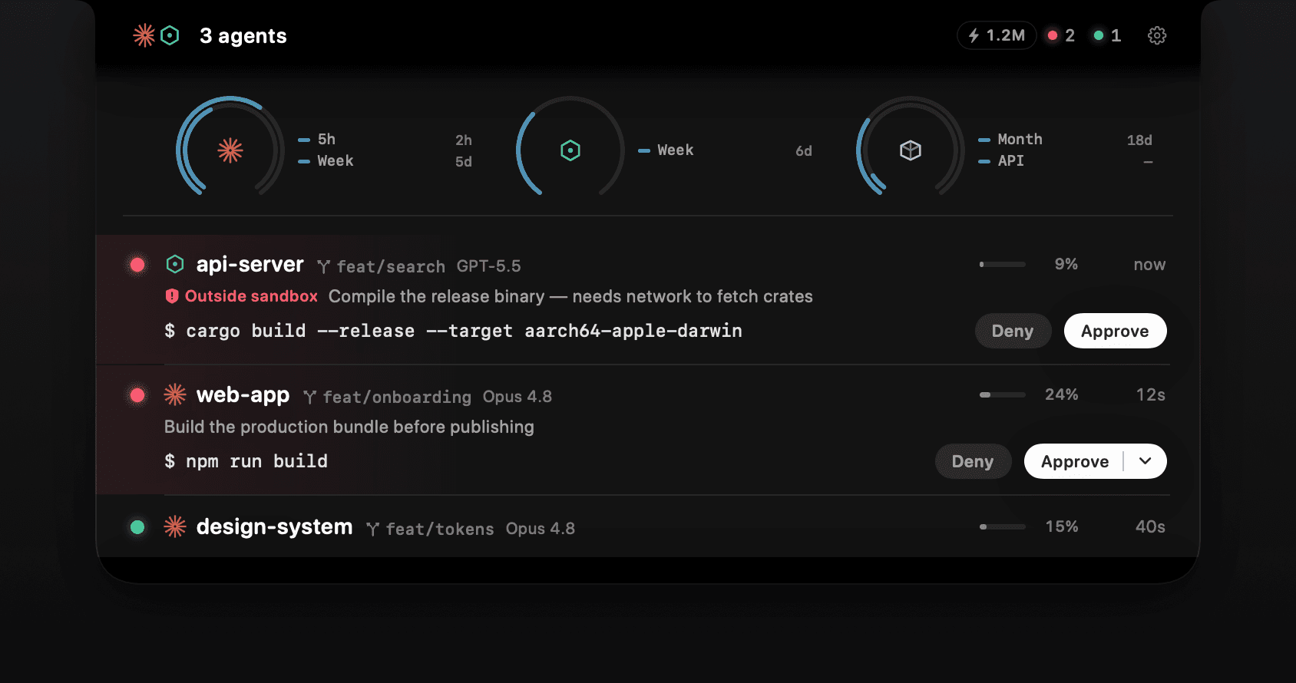Click the green status count showing 1
The image size is (1296, 683).
[1107, 35]
